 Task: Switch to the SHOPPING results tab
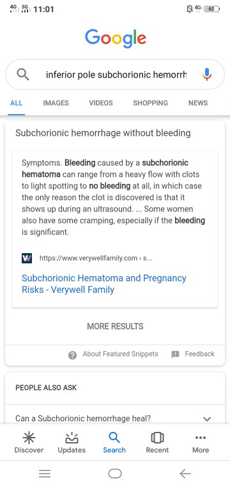coord(150,103)
